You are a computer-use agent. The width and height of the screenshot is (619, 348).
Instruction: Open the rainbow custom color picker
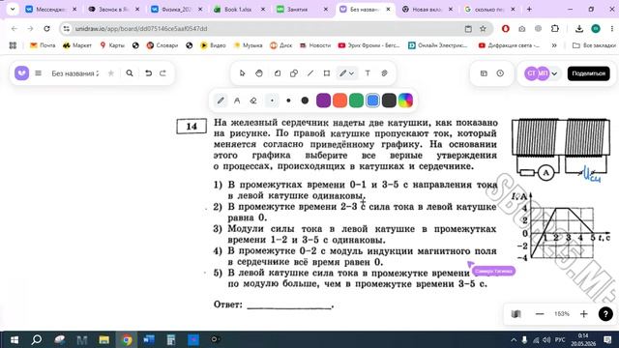[405, 101]
